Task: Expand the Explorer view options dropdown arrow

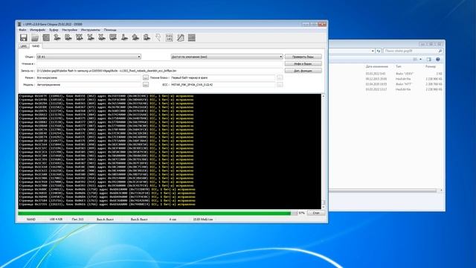Action: pos(420,60)
